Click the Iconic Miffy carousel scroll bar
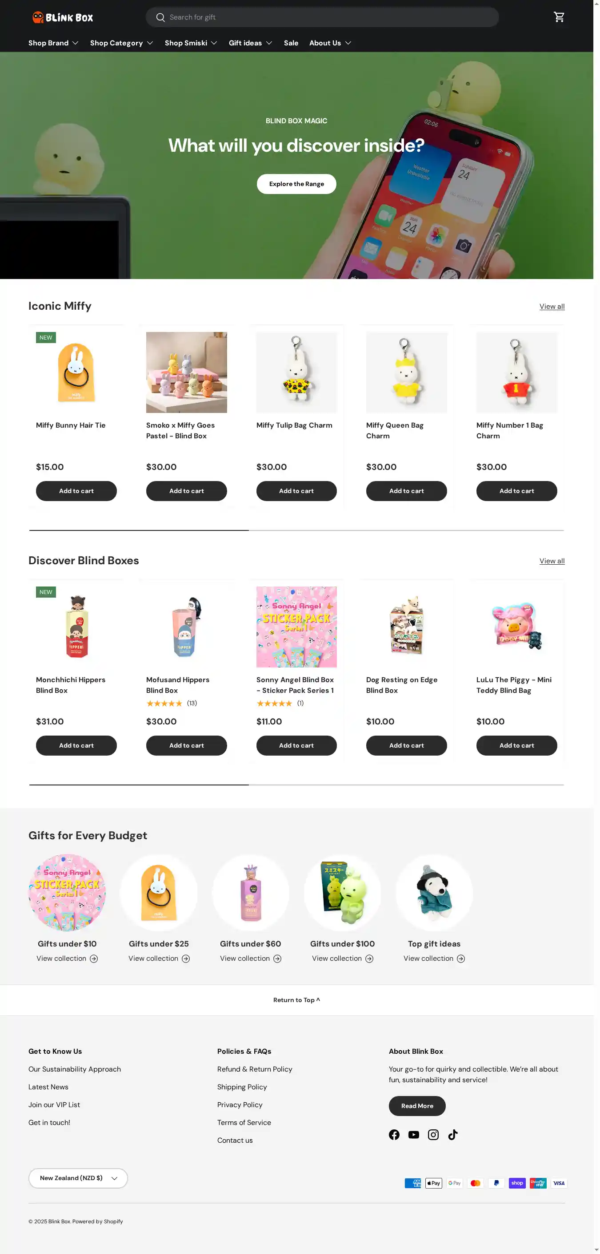The height and width of the screenshot is (1254, 600). 296,530
